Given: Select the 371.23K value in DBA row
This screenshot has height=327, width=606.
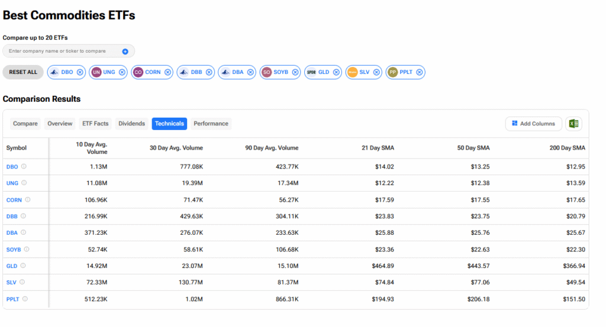Looking at the screenshot, I should (x=96, y=233).
